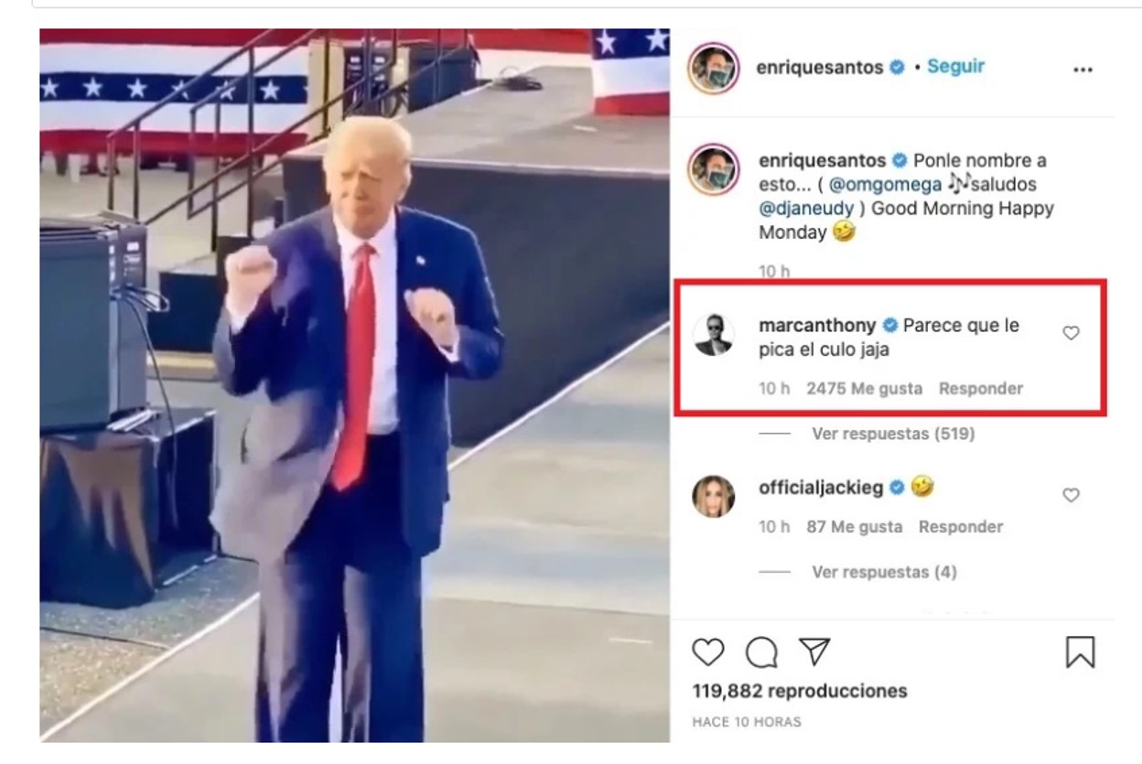Screen dimensions: 1142x764
Task: Open comments via the speech bubble icon
Action: click(761, 652)
